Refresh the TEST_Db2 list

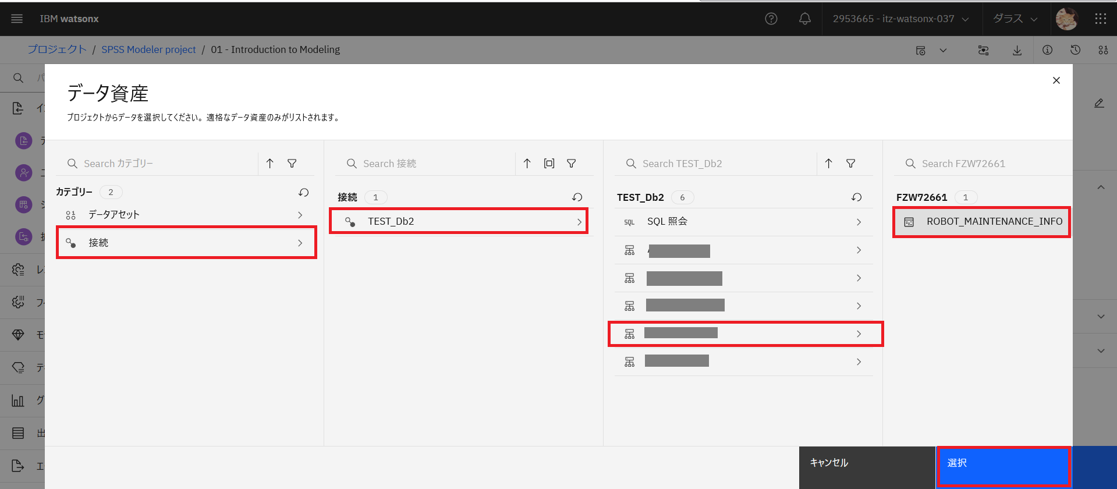(x=857, y=197)
